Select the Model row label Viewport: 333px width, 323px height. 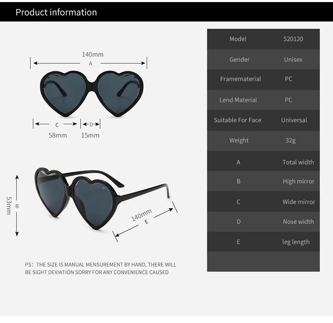[238, 39]
